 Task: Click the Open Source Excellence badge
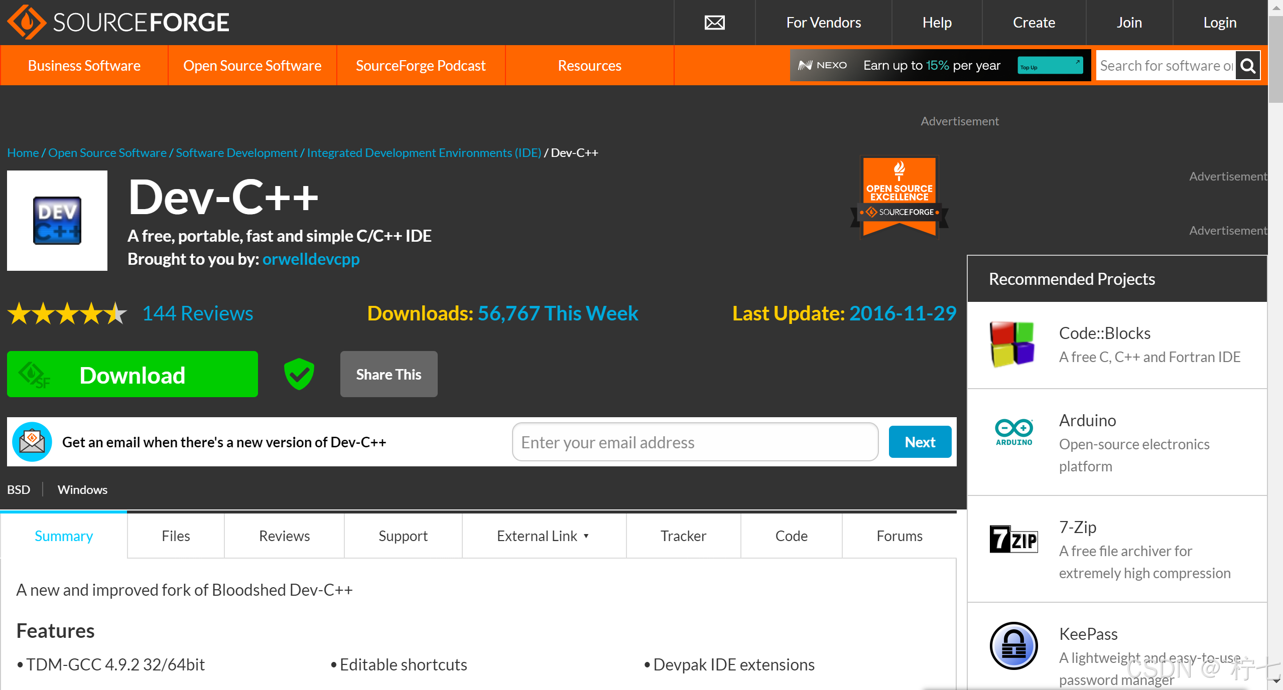pos(899,197)
